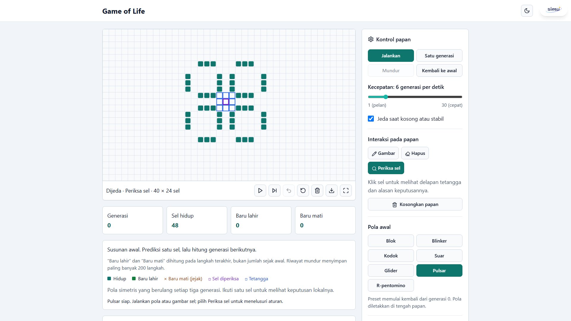The image size is (571, 321).
Task: Select the Periksa sel inspect tool
Action: point(386,168)
